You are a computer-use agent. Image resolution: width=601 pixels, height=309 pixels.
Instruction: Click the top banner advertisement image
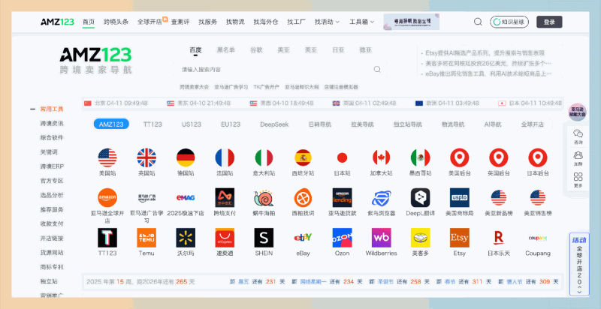point(411,22)
